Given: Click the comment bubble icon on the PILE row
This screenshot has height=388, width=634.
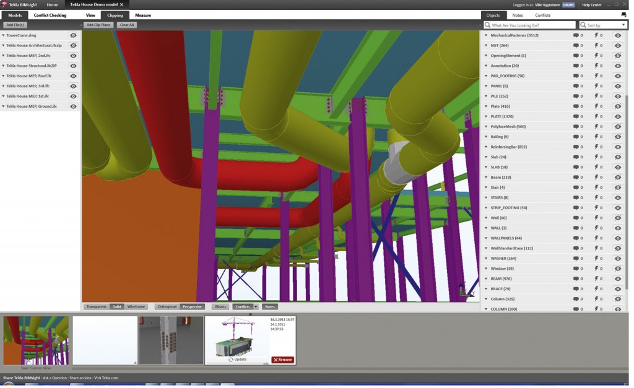Looking at the screenshot, I should pyautogui.click(x=575, y=96).
